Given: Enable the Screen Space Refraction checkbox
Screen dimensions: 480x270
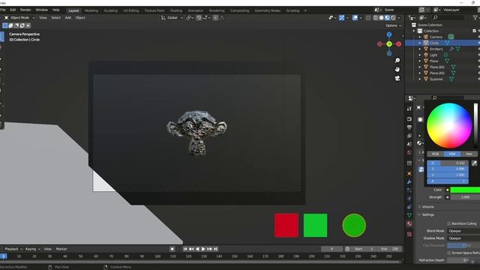Looking at the screenshot, I should pos(449,253).
